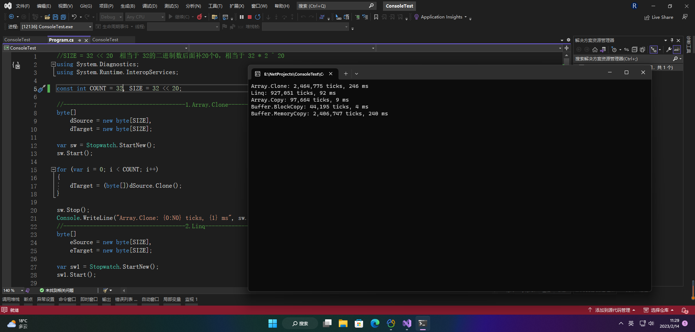
Task: Pause debugging with the Break All icon
Action: point(242,17)
